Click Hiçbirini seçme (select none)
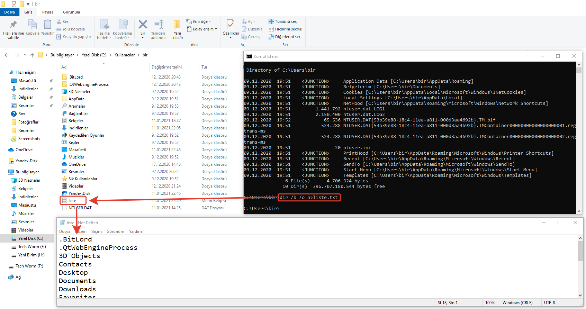The width and height of the screenshot is (586, 309). (x=285, y=29)
